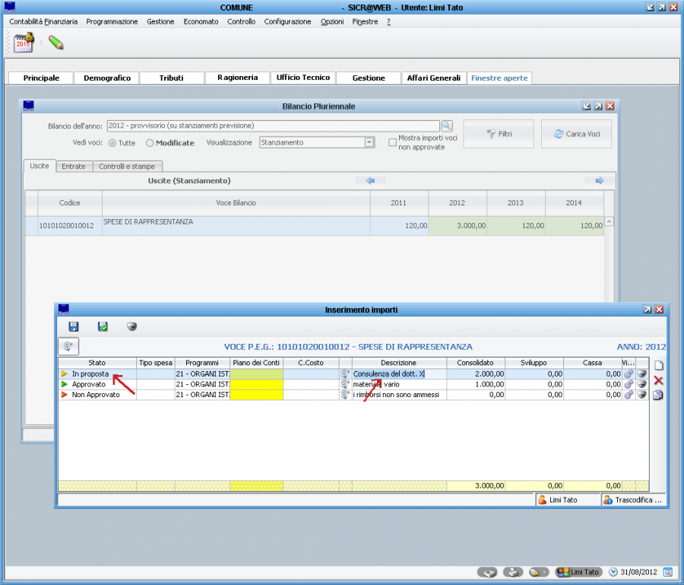This screenshot has width=684, height=585.
Task: Select the Modificate radio button
Action: point(150,143)
